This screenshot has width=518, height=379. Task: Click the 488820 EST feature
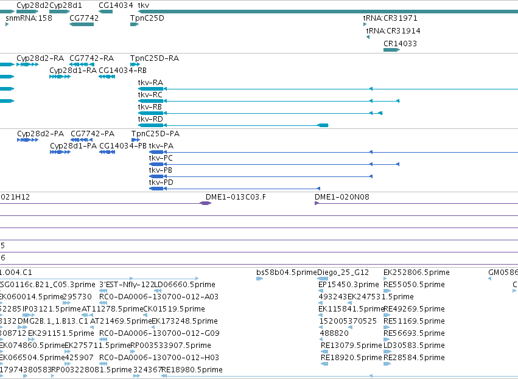[x=321, y=339]
